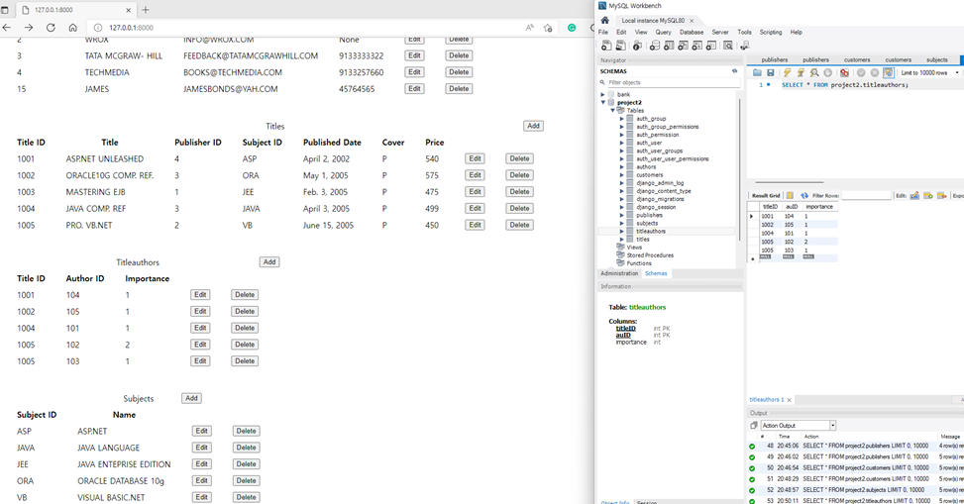Collapse the Tables node

[x=612, y=111]
